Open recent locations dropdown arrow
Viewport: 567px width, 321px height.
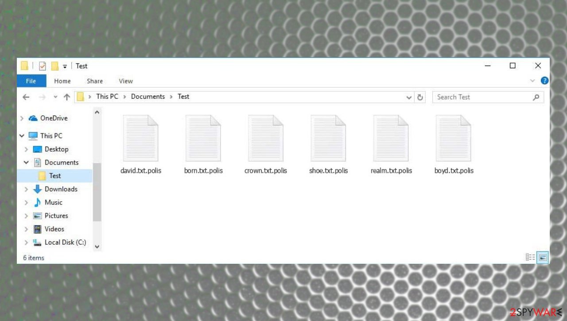point(55,97)
